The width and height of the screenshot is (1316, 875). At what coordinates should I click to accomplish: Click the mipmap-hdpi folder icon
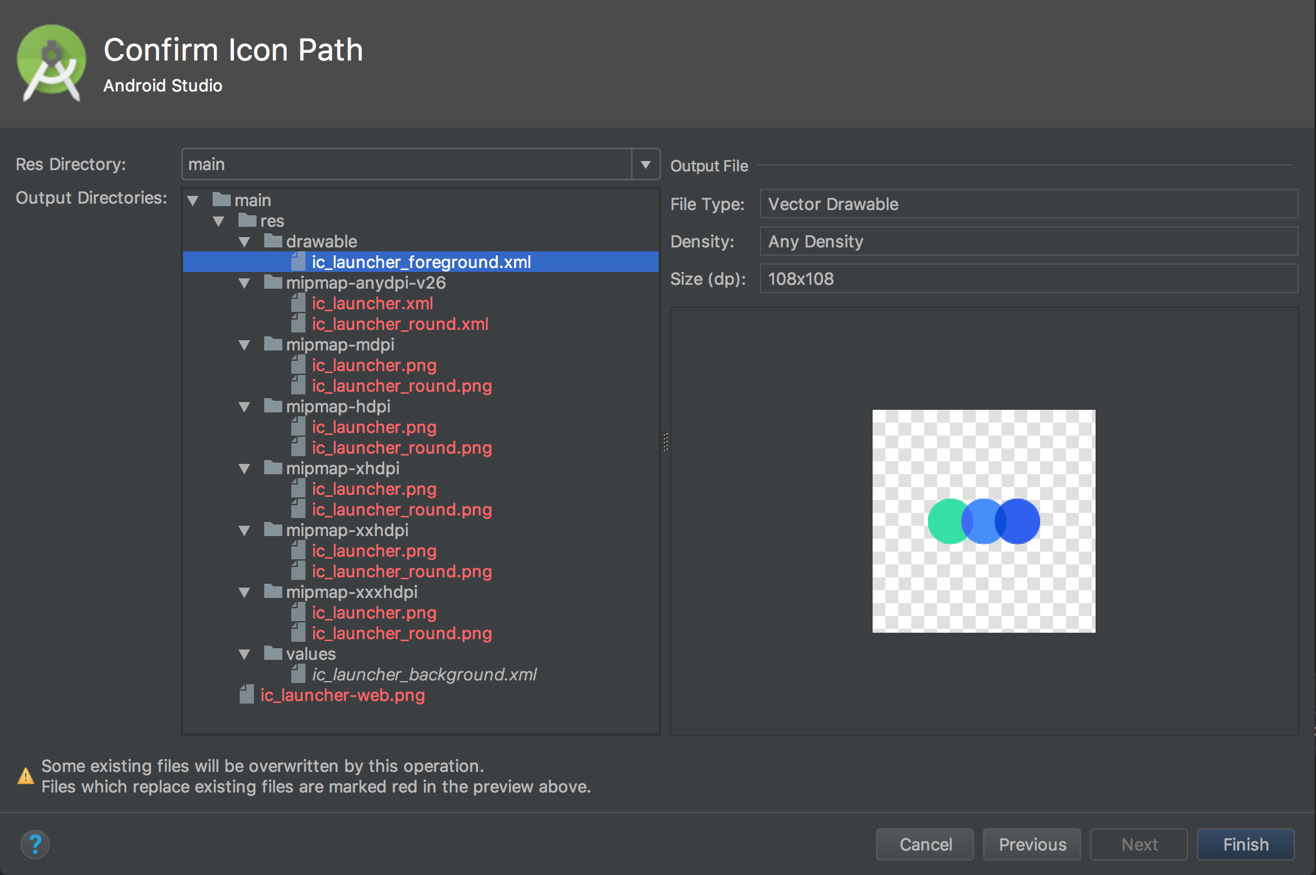coord(273,405)
